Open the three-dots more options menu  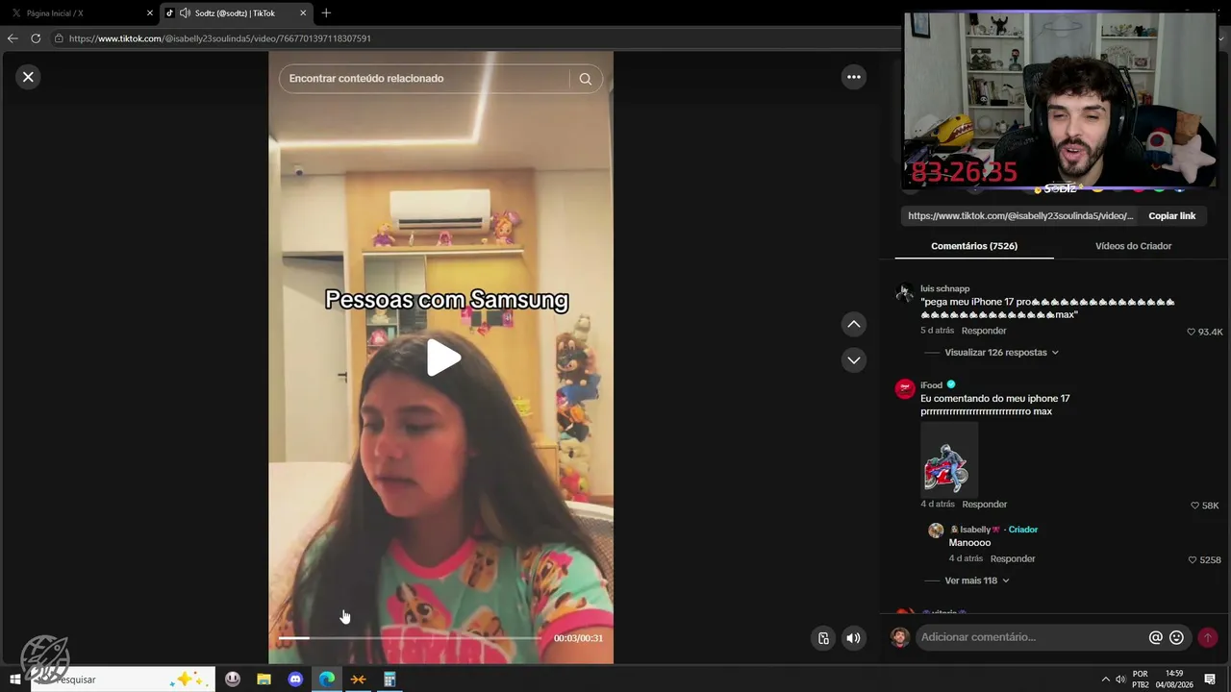click(854, 77)
